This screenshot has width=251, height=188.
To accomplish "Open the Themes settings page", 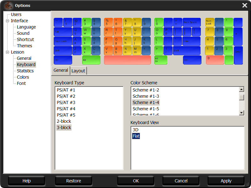I will (24, 46).
